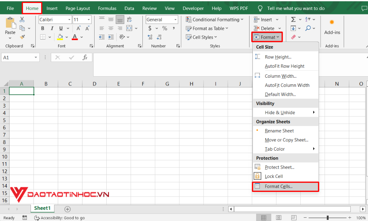Screen dimensions: 368x221
Task: Click the Format Painter icon
Action: 22,36
